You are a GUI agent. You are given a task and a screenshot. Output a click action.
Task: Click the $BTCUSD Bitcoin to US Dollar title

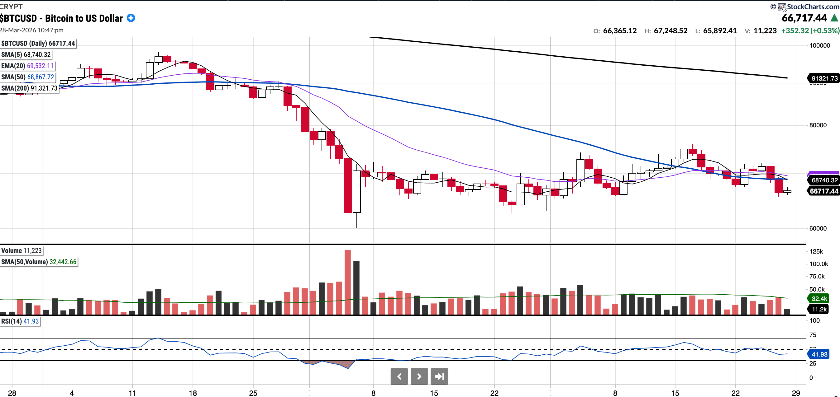61,19
